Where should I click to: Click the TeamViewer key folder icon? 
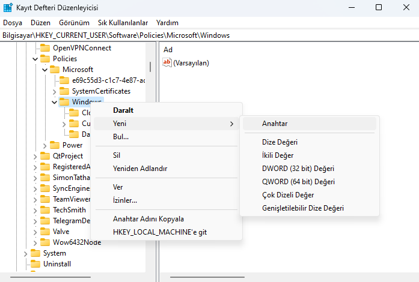pos(46,199)
